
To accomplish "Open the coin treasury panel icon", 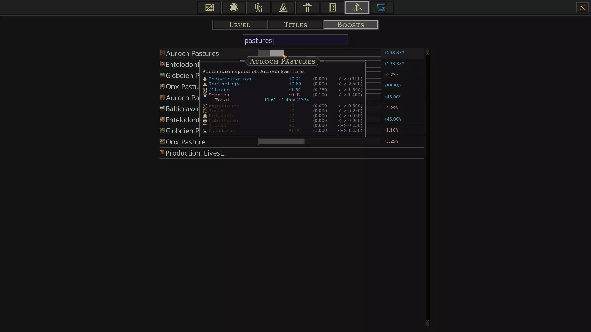I will pos(234,7).
